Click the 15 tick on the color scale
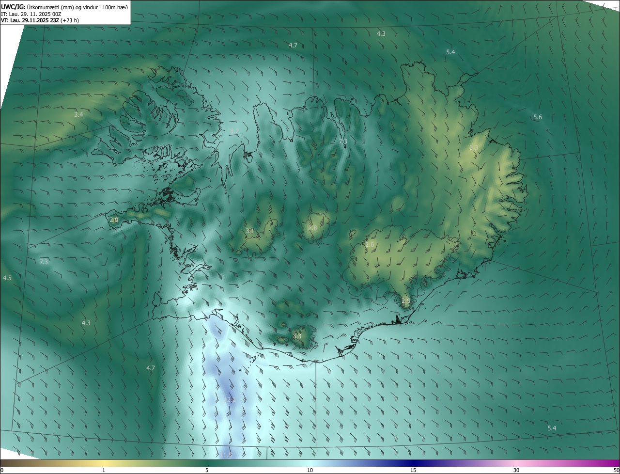The height and width of the screenshot is (474, 620). [413, 470]
